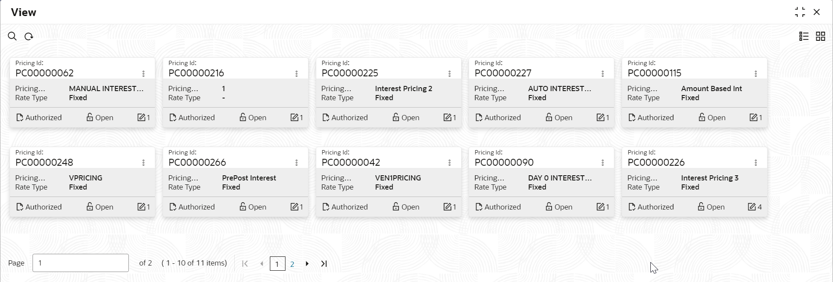Open three-dot menu on PC00000266 card
This screenshot has width=833, height=282.
pos(297,163)
